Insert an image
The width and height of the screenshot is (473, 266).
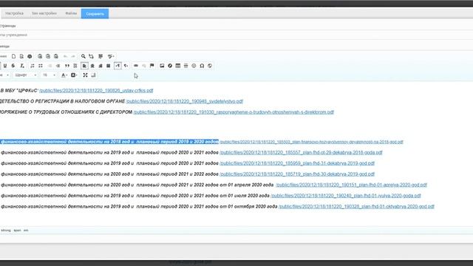162,66
